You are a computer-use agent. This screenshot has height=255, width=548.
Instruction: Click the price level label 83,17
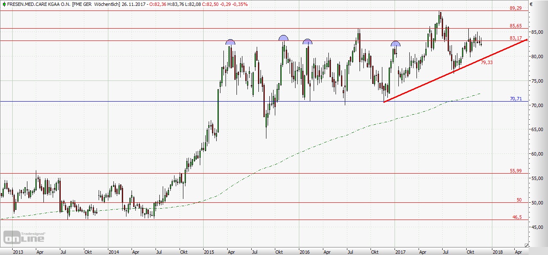pos(516,38)
